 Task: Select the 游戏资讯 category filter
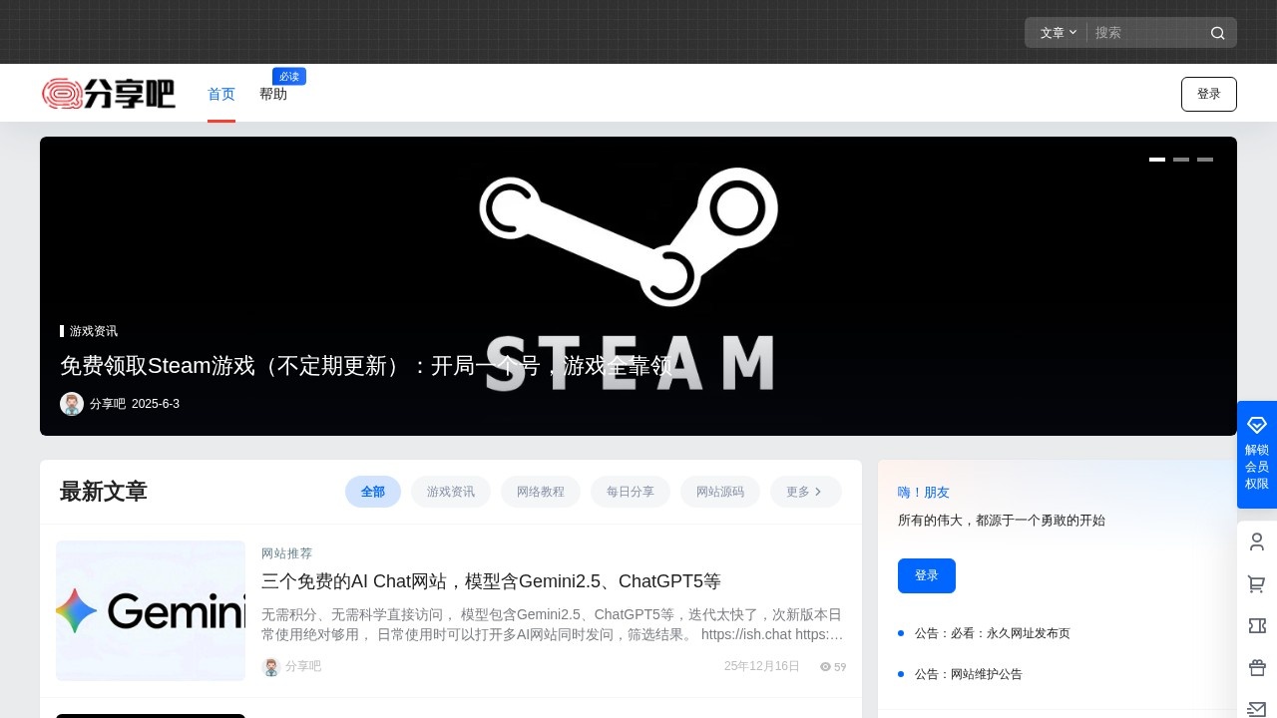(x=451, y=492)
